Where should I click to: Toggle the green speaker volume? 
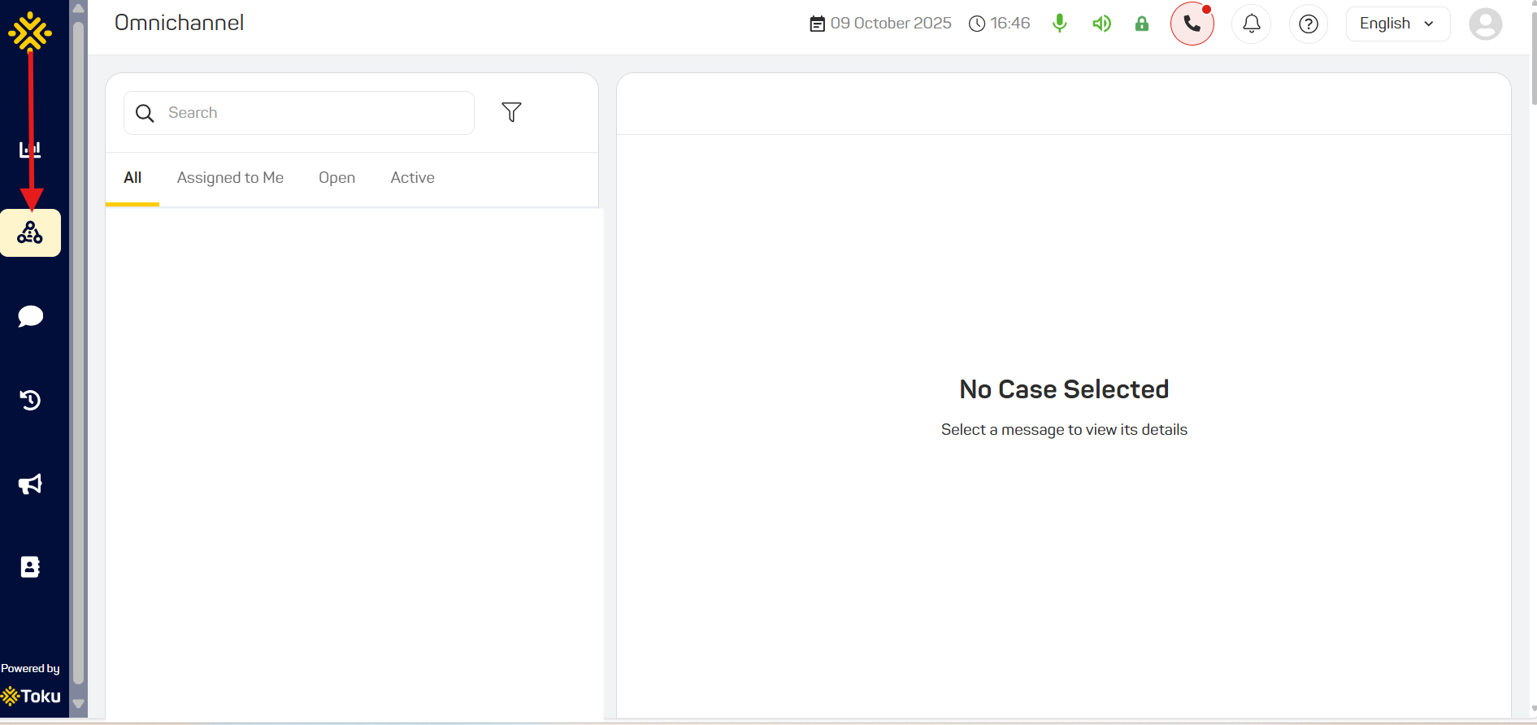(x=1101, y=24)
